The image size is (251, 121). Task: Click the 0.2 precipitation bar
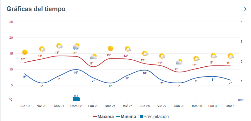(x=76, y=99)
